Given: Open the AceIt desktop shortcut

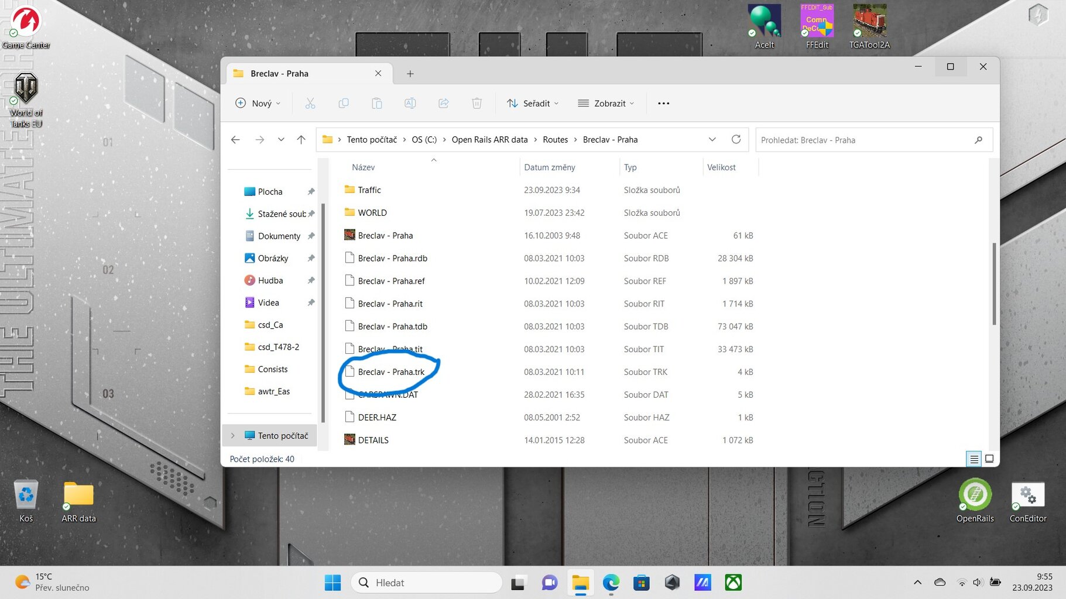Looking at the screenshot, I should (x=765, y=27).
